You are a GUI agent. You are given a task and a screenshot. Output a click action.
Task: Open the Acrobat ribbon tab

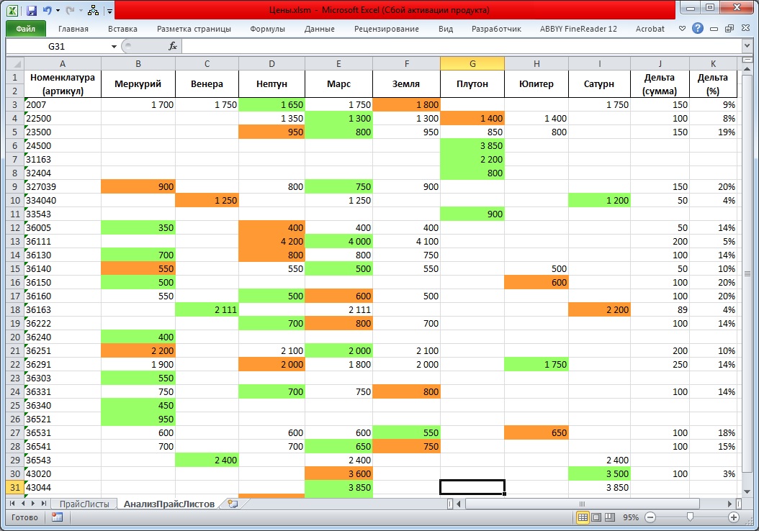click(650, 29)
